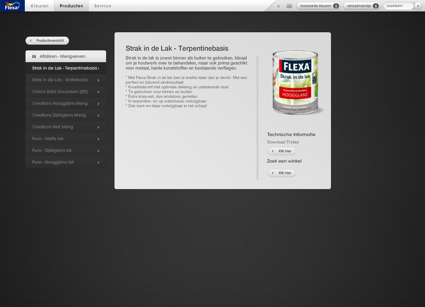The height and width of the screenshot is (307, 425).
Task: Click the fullscreen icon in the top bar
Action: click(x=289, y=6)
